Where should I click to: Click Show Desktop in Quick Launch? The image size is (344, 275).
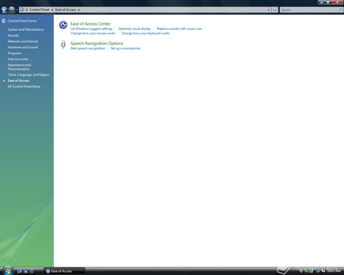[x=20, y=271]
